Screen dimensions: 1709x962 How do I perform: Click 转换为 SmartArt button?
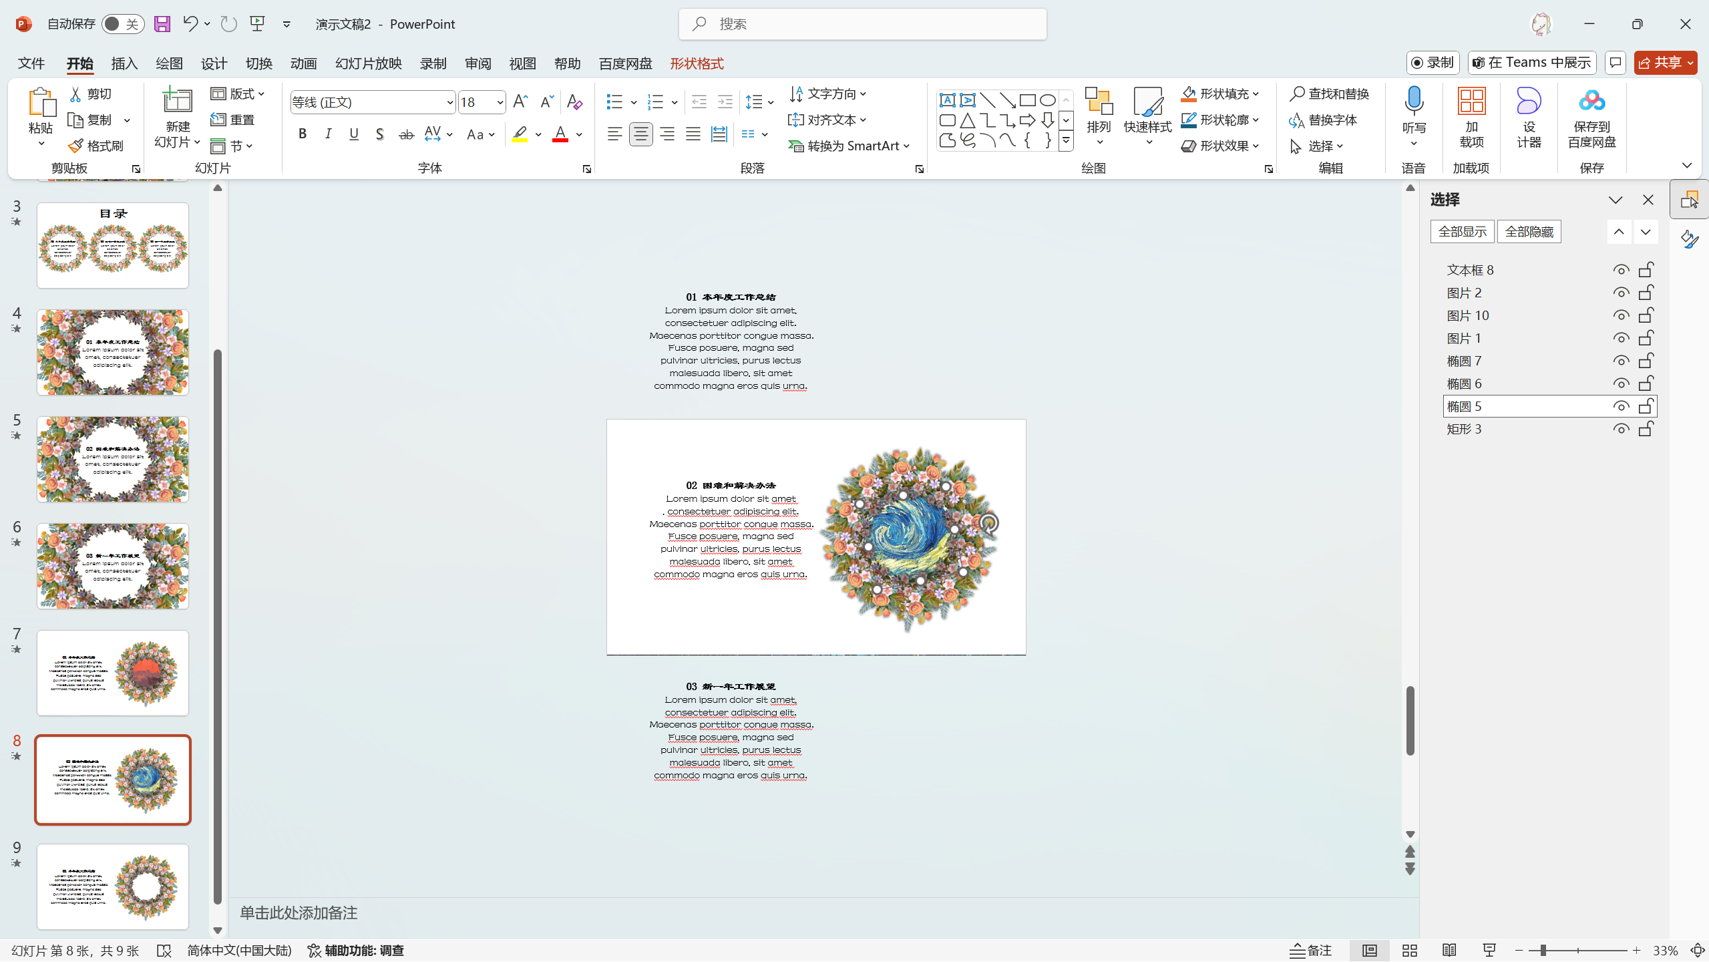[x=849, y=146]
